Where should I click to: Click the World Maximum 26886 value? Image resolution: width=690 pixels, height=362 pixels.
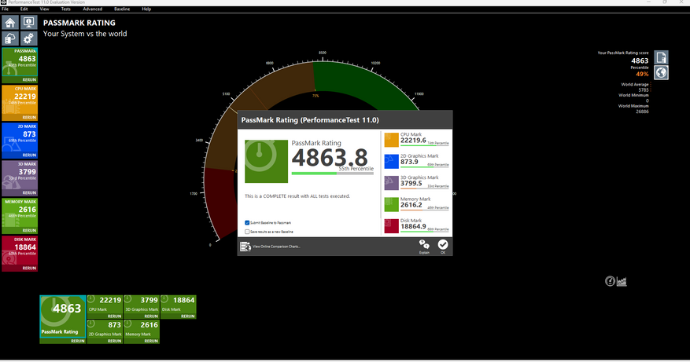coord(642,112)
